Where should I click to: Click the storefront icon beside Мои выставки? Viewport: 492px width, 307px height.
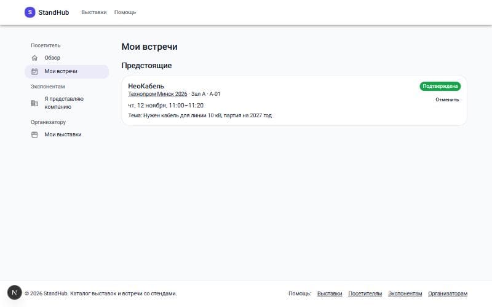pos(34,134)
